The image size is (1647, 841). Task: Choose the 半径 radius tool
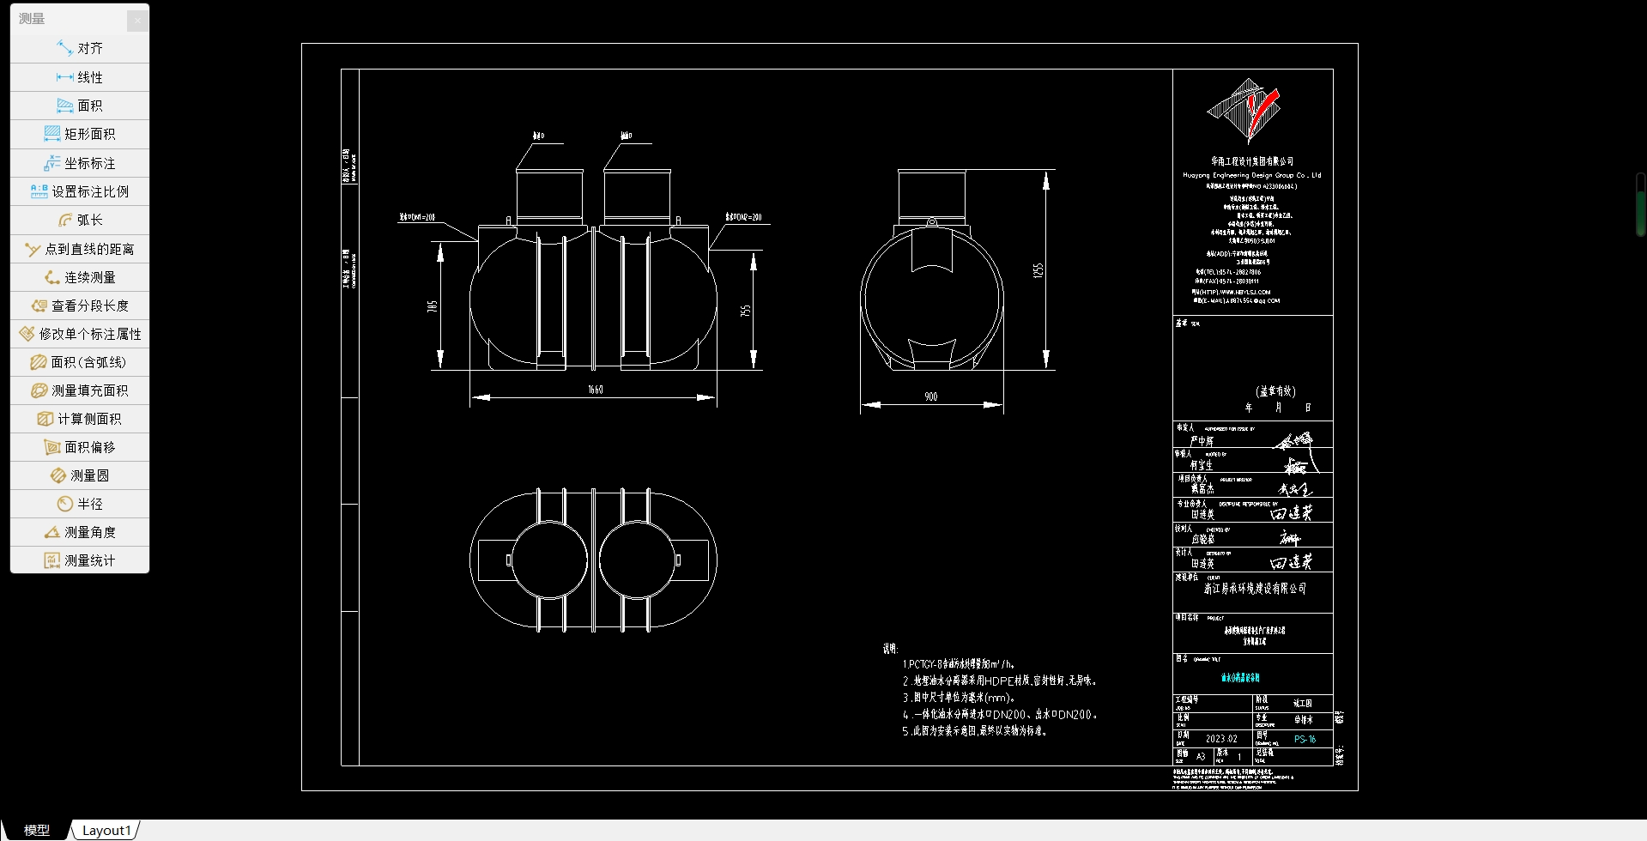[x=80, y=504]
